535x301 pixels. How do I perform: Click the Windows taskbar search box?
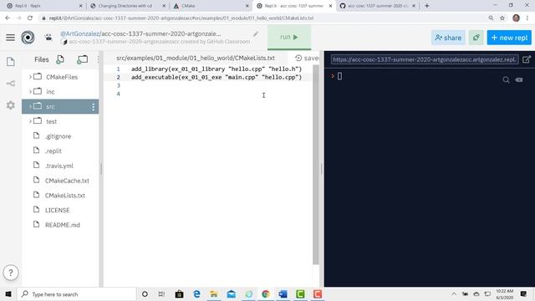pyautogui.click(x=77, y=293)
